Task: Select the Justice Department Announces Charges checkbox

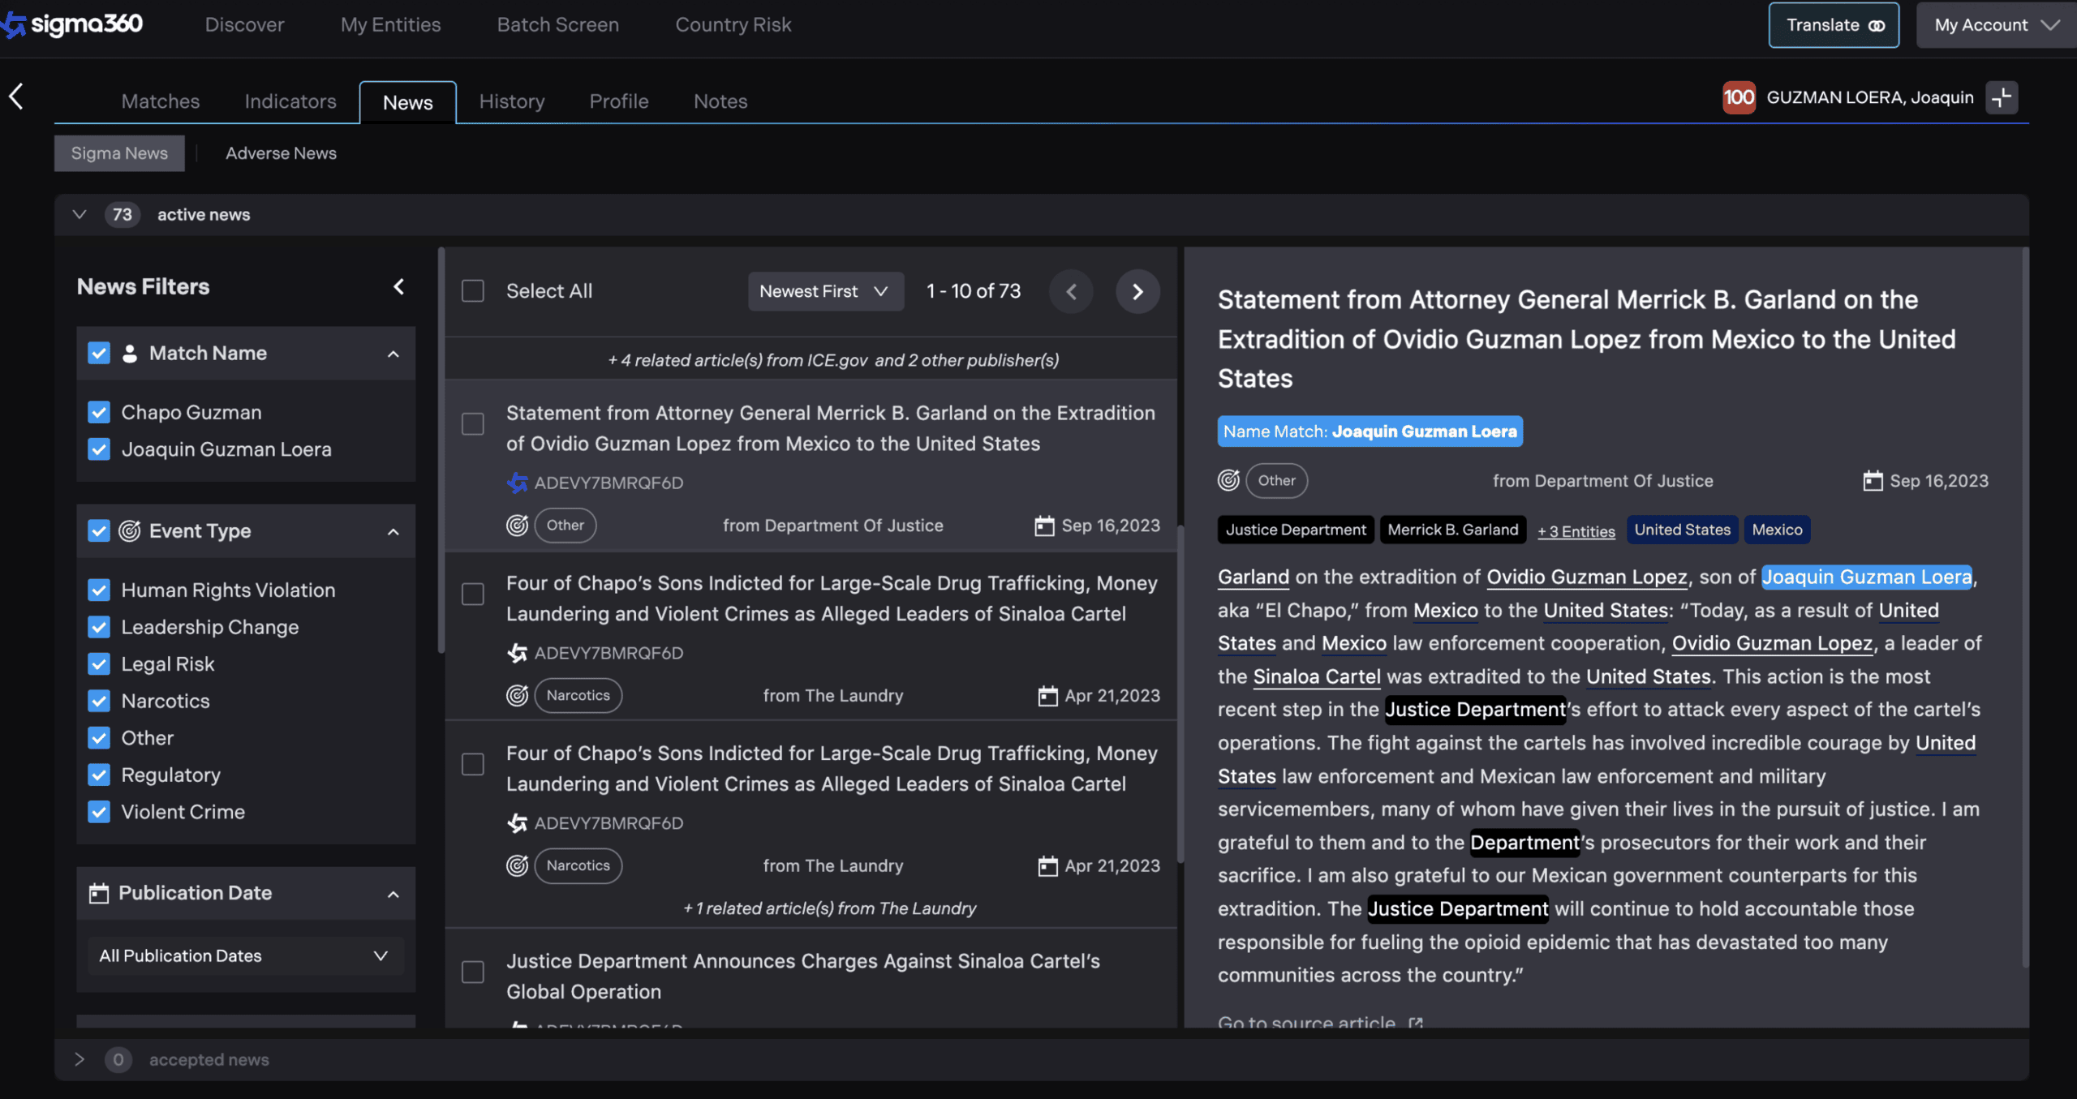Action: [x=473, y=972]
